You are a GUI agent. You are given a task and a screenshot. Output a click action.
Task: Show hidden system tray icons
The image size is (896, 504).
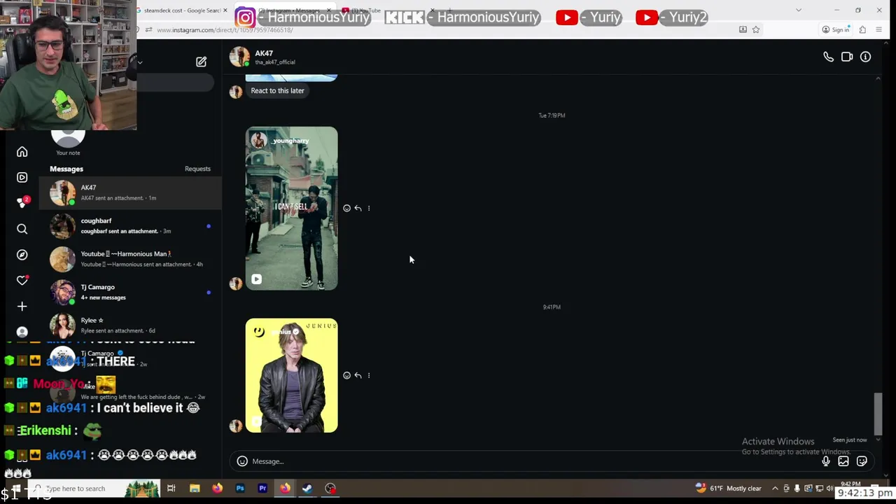click(x=775, y=489)
